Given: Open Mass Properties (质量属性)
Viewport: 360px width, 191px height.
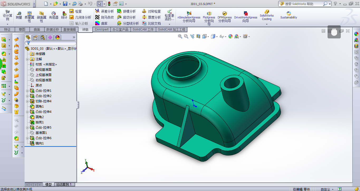Looking at the screenshot, I should (x=29, y=17).
